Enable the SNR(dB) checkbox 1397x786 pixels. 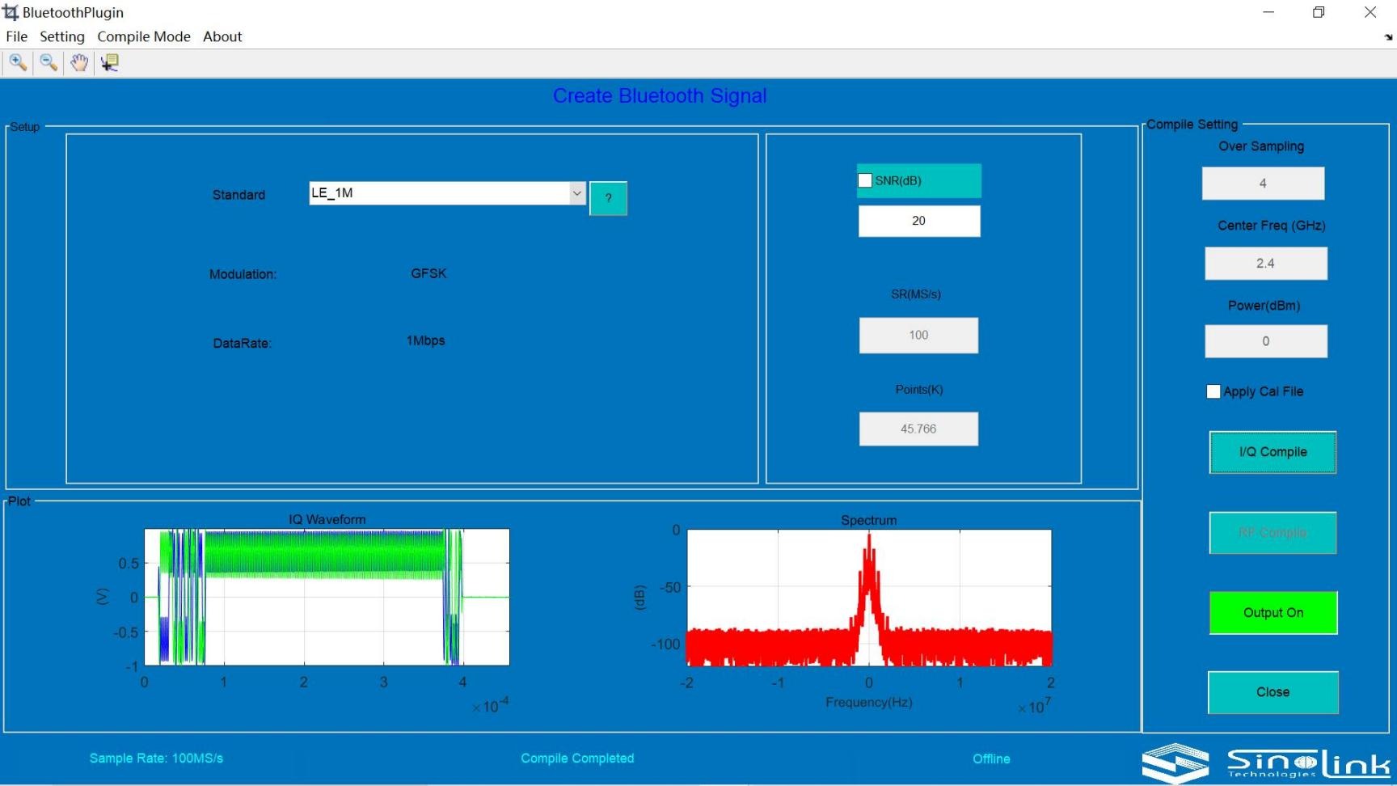[x=865, y=180]
